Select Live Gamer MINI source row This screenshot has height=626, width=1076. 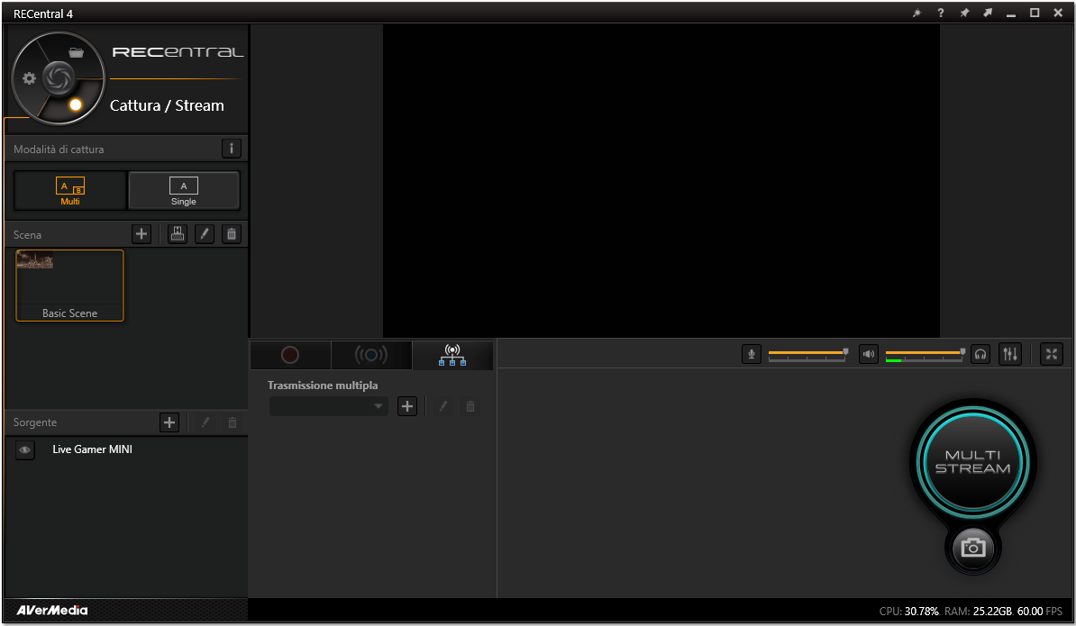[x=126, y=449]
